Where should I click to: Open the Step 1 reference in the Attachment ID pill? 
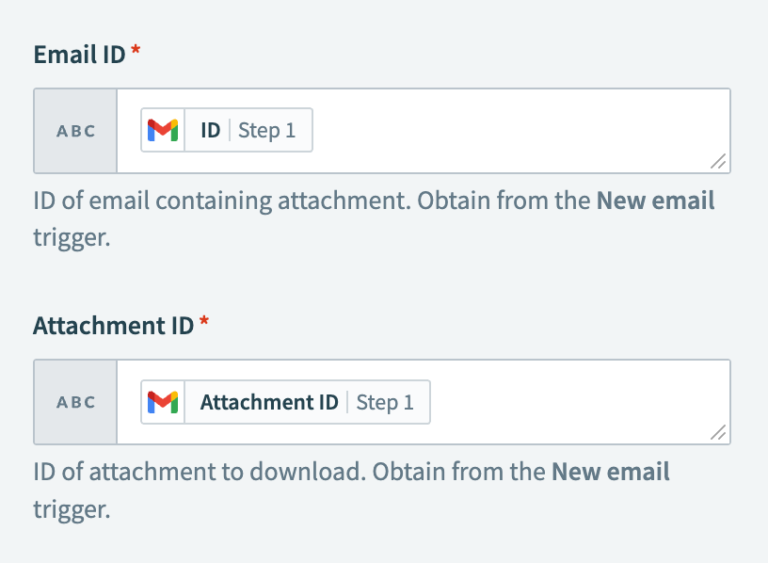[x=387, y=402]
